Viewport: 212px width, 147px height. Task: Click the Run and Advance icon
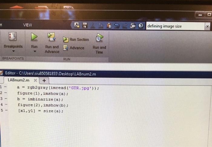click(x=51, y=37)
